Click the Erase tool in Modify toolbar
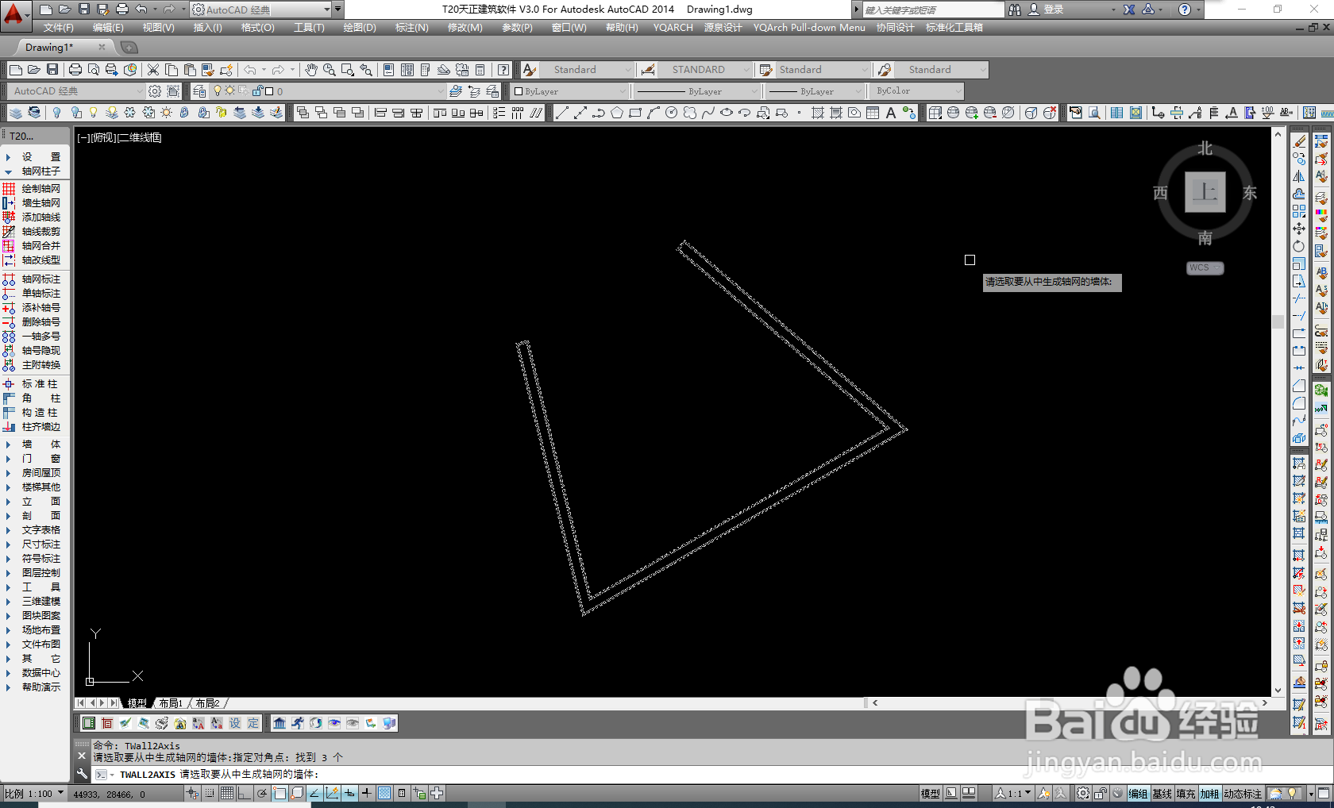 1299,141
